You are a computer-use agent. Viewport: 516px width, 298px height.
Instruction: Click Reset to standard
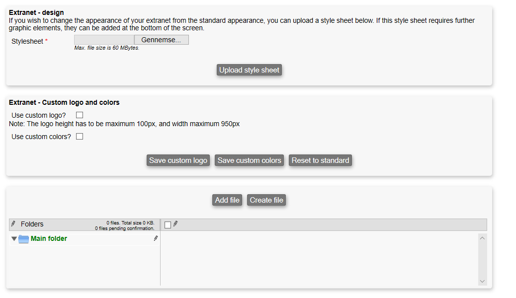(320, 160)
